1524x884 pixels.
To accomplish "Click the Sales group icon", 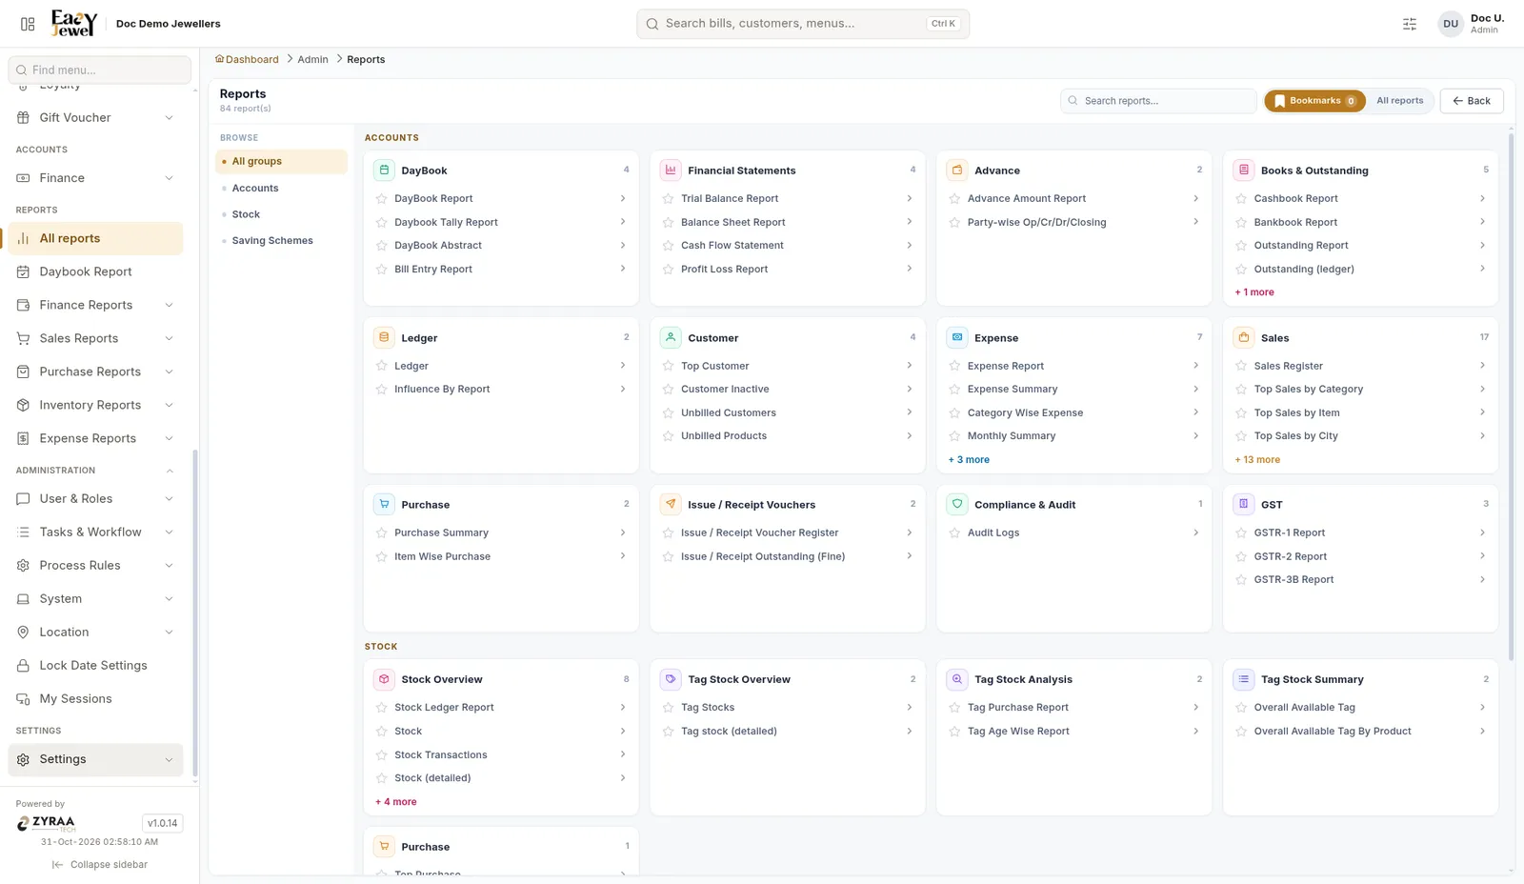I will 1244,337.
